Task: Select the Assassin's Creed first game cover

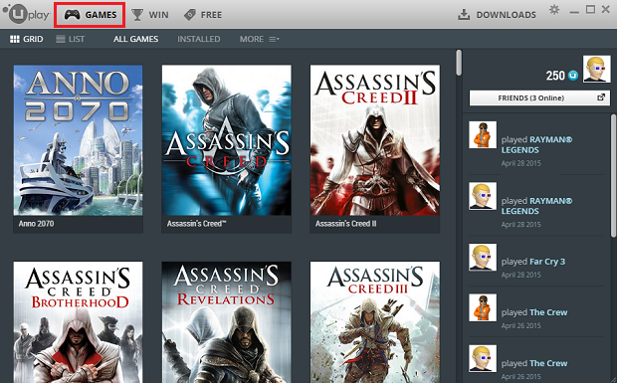Action: (x=227, y=140)
